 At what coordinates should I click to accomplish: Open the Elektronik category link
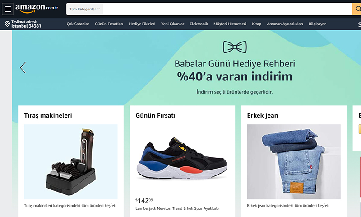[199, 24]
